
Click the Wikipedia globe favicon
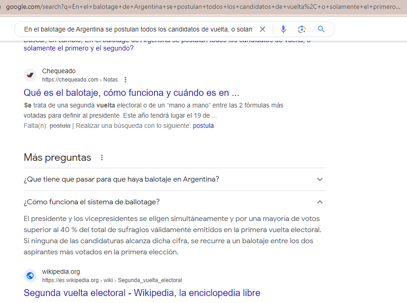(30, 276)
